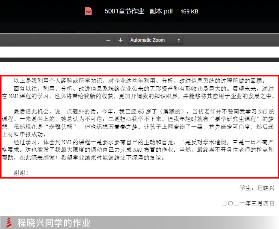Screen dimensions: 279x229
Task: Click the file name 5001章节作业 - 副本.pdf
Action: (139, 11)
